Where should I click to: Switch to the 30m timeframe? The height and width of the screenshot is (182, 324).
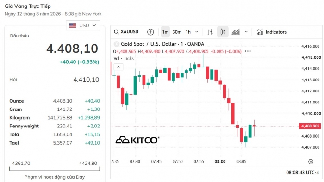coord(177,32)
